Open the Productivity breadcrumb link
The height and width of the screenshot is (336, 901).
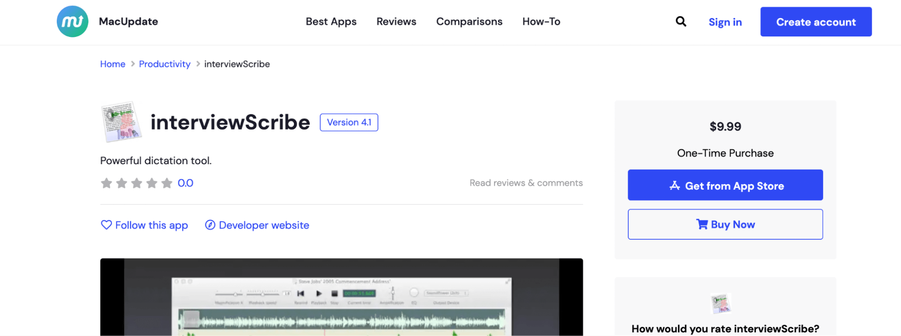(165, 64)
